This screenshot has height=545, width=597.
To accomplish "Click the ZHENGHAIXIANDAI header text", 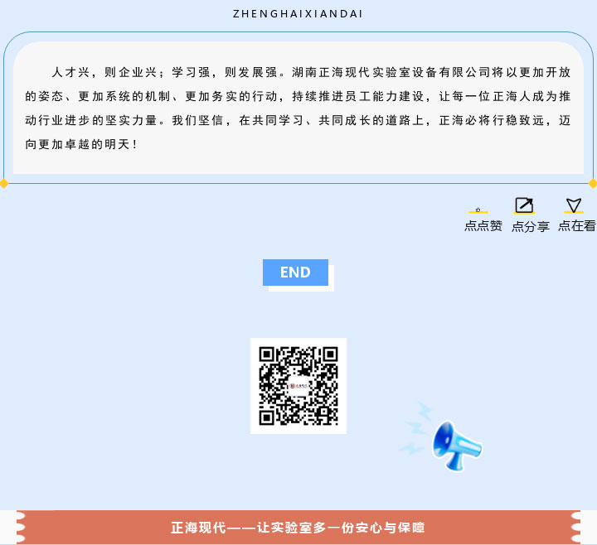I will 298,14.
